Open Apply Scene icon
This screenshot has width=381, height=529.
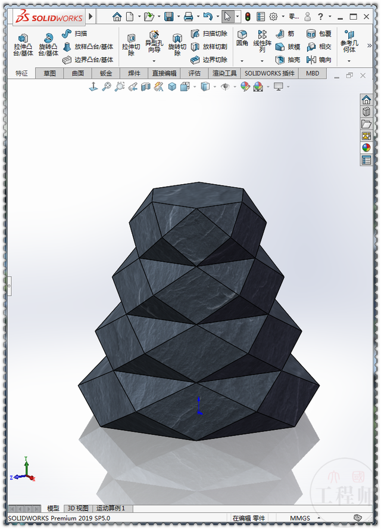[258, 86]
